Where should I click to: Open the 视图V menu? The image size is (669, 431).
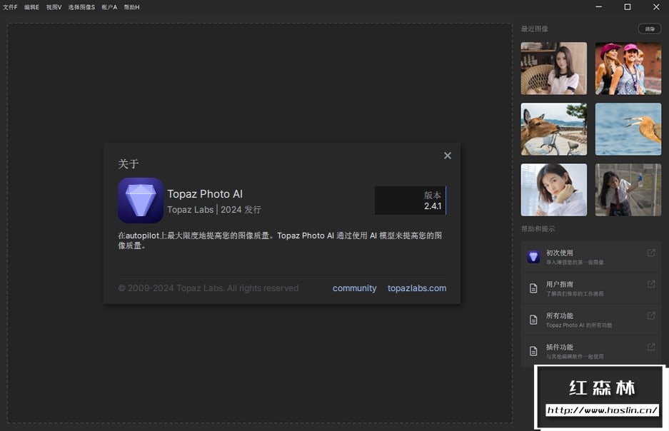click(x=54, y=7)
